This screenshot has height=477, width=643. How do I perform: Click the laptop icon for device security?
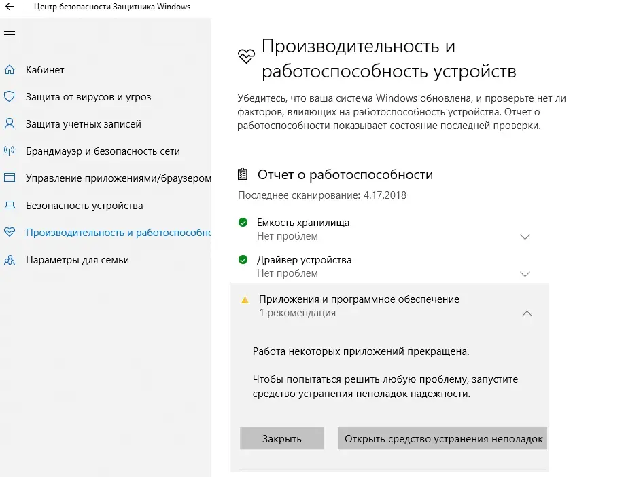10,206
